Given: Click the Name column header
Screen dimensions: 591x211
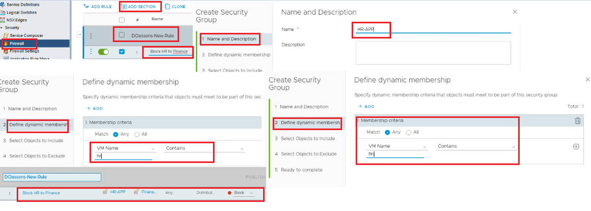Looking at the screenshot, I should pyautogui.click(x=157, y=19).
